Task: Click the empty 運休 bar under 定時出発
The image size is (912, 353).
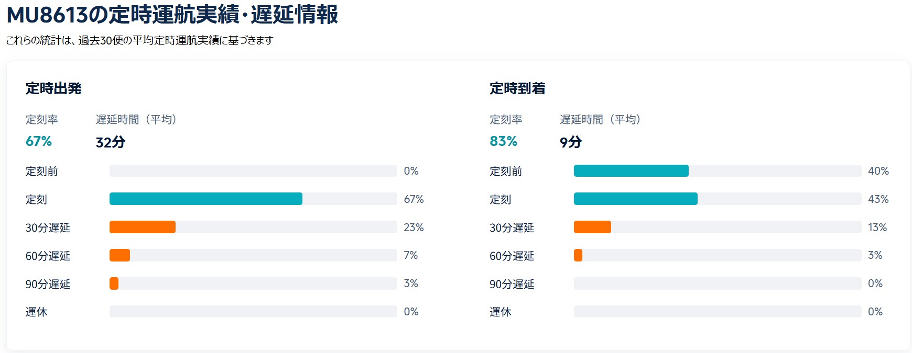Action: pos(253,312)
